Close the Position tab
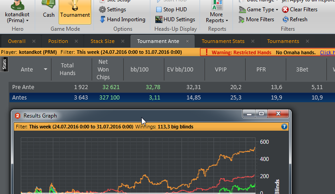 [76, 41]
